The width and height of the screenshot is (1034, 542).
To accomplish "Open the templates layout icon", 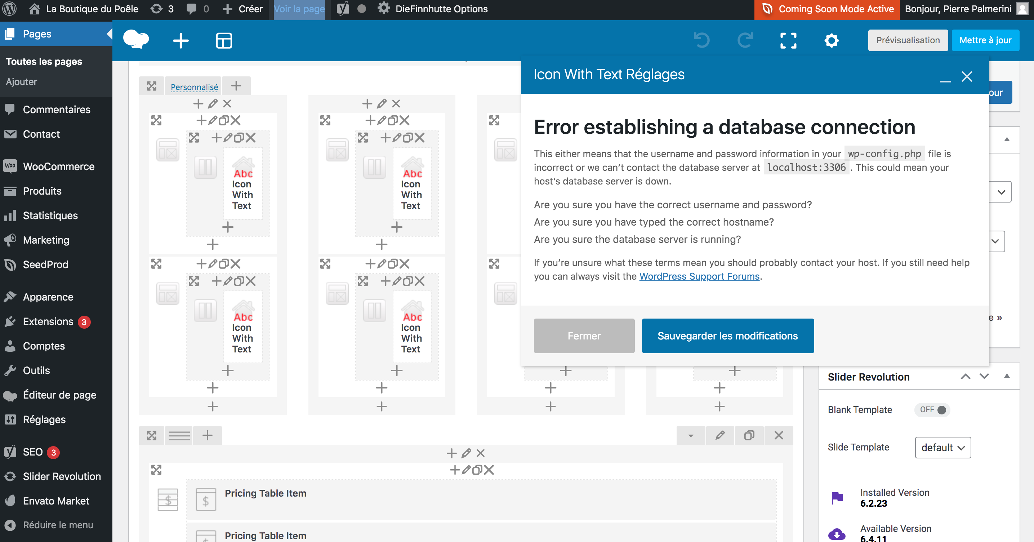I will click(x=224, y=41).
